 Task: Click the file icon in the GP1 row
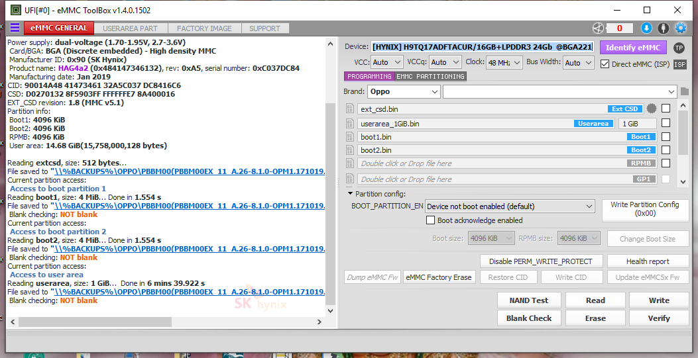350,179
